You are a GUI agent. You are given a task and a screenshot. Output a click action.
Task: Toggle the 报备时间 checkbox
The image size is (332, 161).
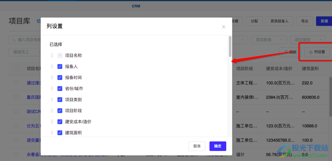coord(60,78)
